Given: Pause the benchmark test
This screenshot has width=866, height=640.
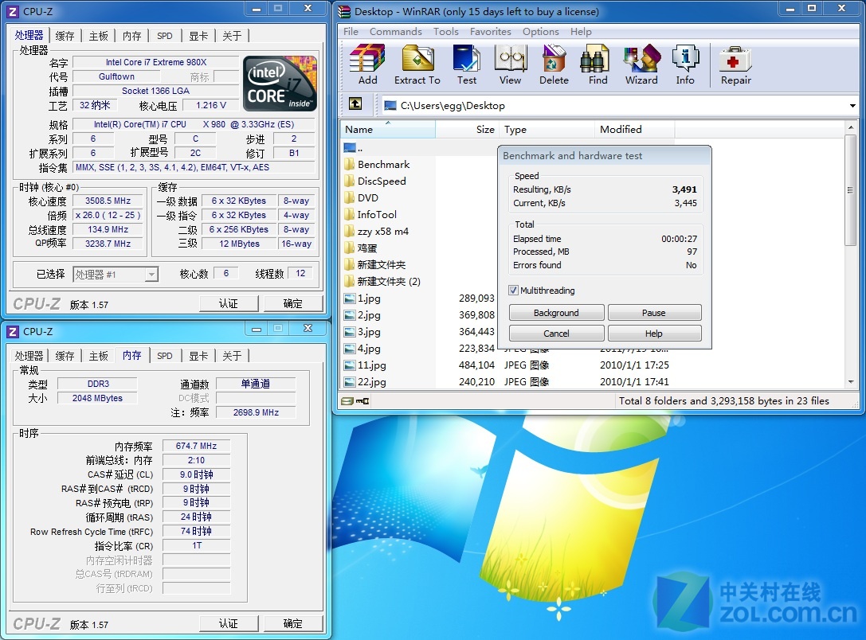Looking at the screenshot, I should click(654, 313).
